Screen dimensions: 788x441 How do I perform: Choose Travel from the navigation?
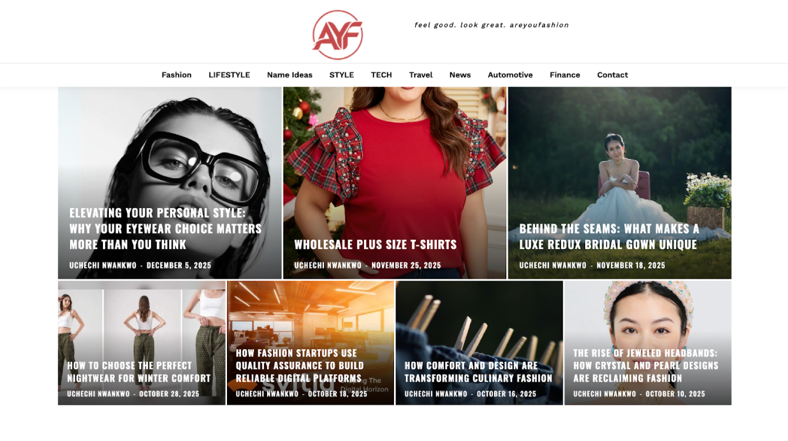pos(421,75)
